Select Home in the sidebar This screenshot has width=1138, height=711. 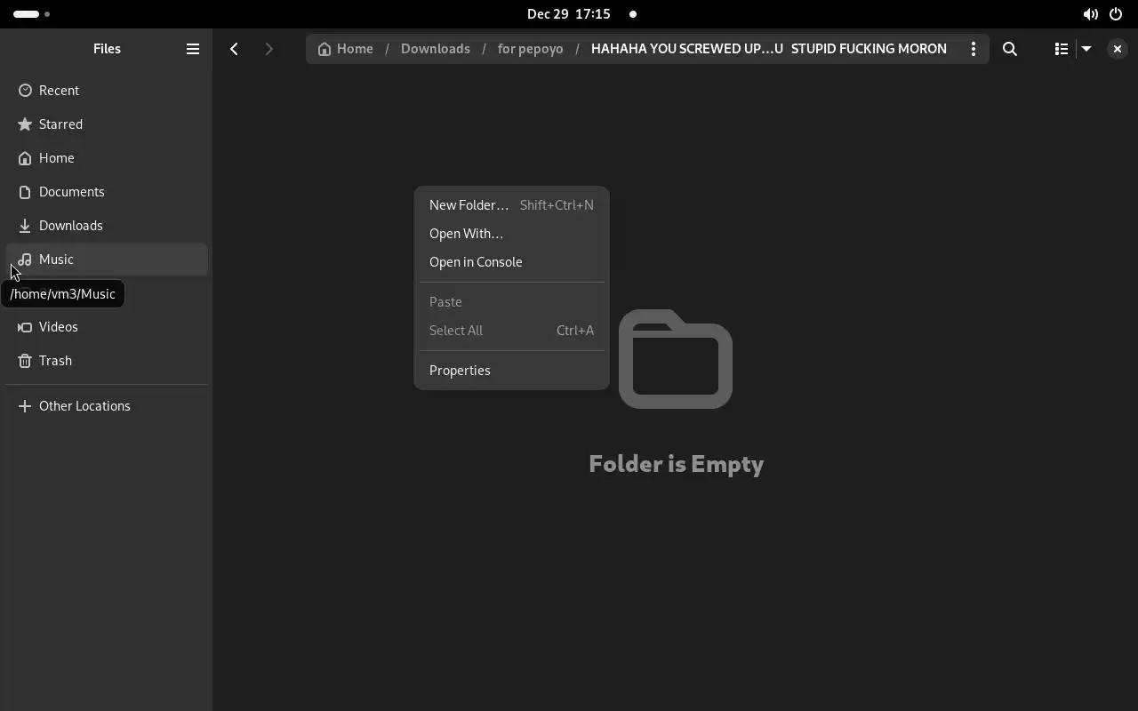pyautogui.click(x=107, y=158)
